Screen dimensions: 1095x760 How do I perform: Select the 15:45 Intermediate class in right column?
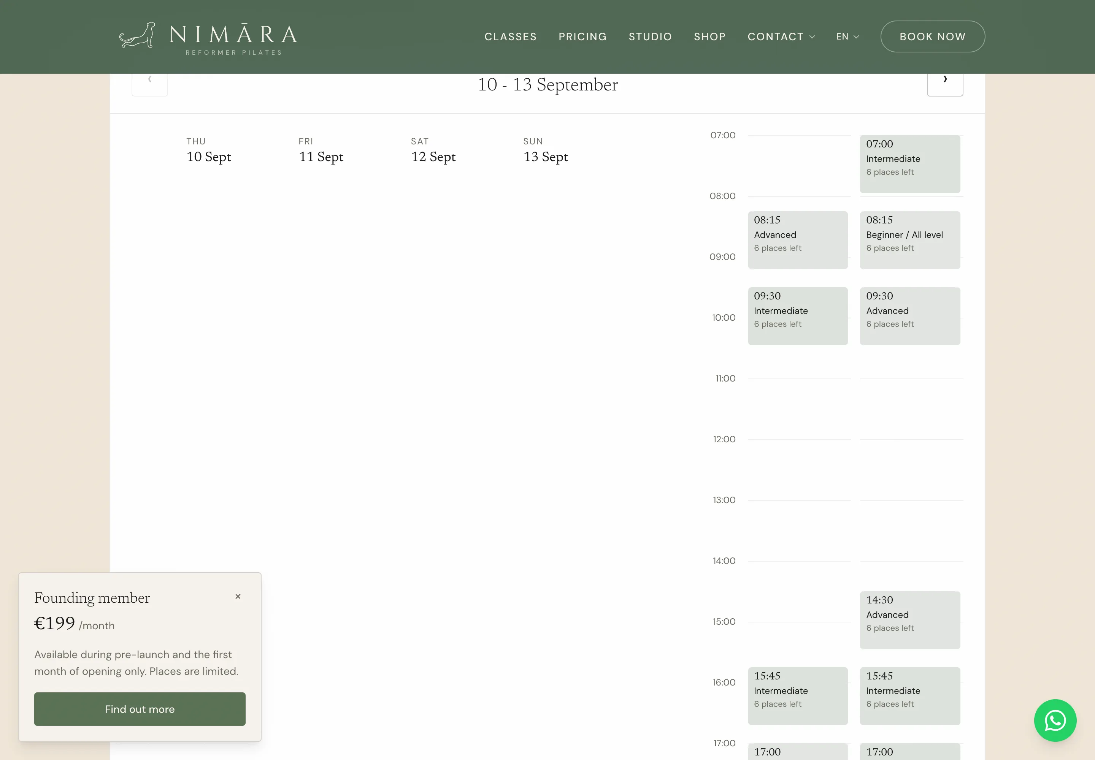coord(909,696)
